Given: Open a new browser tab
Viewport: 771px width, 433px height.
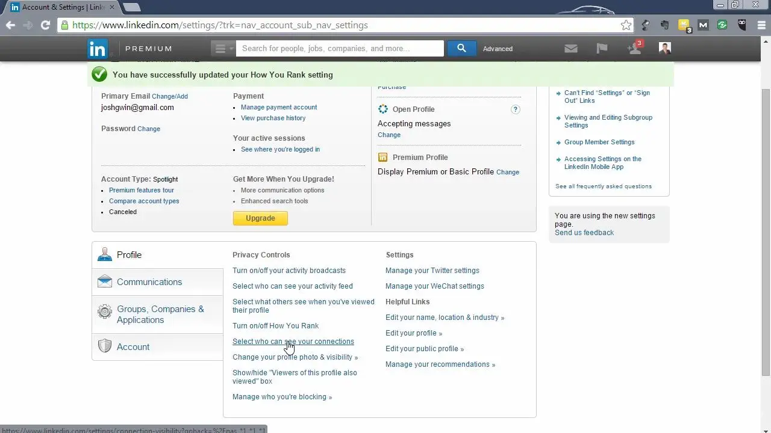Looking at the screenshot, I should tap(131, 7).
